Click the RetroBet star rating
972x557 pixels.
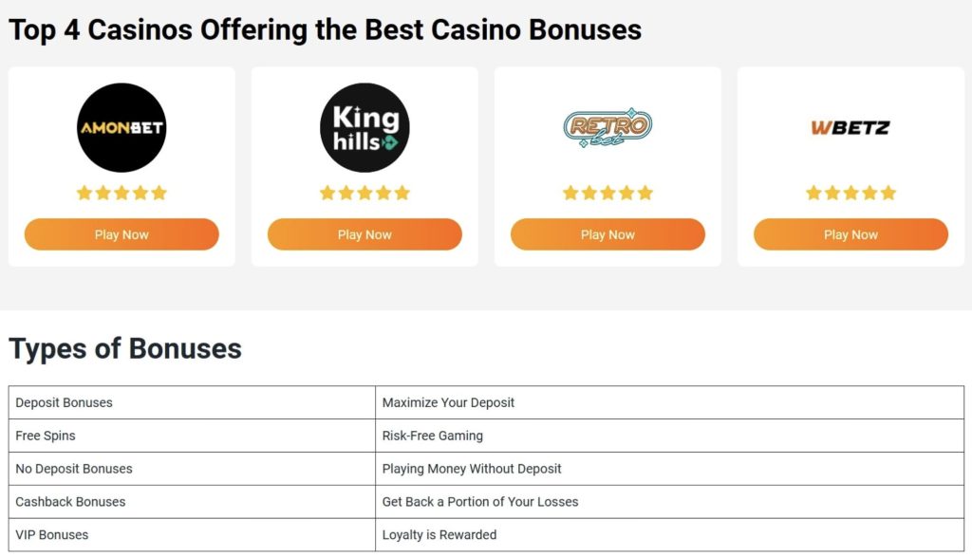pyautogui.click(x=607, y=193)
